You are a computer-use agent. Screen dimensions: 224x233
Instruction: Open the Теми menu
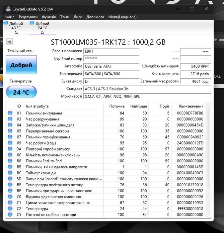pos(65,17)
